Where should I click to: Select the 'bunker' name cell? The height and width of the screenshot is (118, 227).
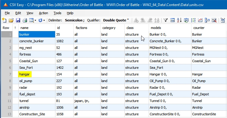point(37,34)
